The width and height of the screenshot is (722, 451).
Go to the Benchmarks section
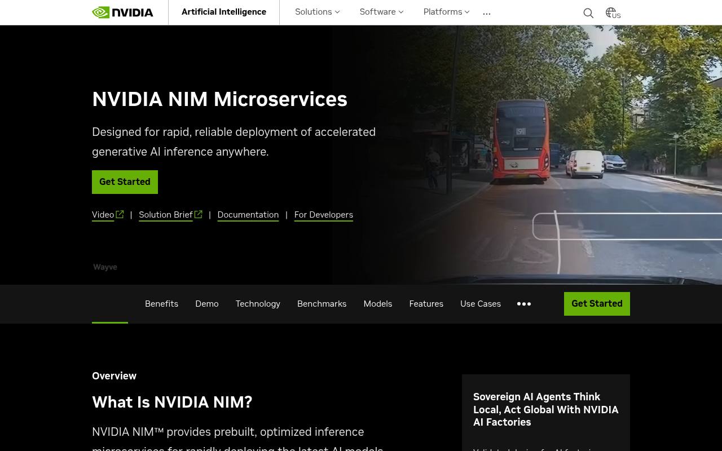click(x=322, y=304)
